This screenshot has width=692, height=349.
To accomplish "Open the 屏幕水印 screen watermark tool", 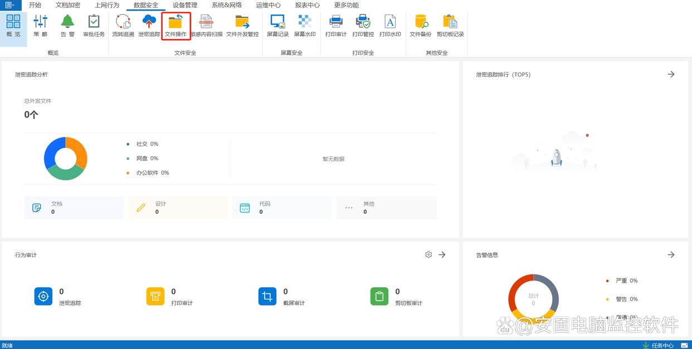I will pos(305,26).
